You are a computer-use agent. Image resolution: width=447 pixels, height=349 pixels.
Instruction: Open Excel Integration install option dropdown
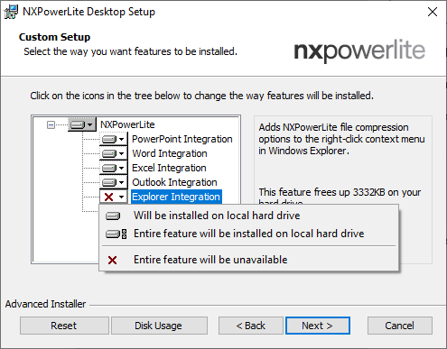click(x=114, y=168)
